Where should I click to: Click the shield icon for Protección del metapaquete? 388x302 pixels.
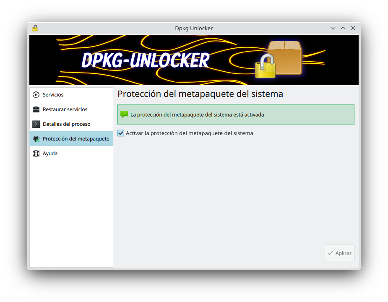36,139
